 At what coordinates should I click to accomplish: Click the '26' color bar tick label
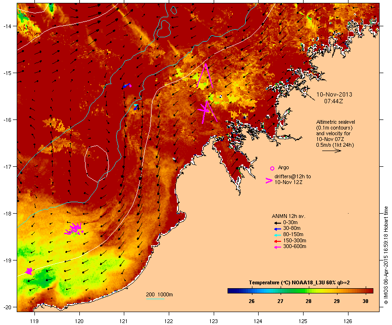[x=251, y=301]
